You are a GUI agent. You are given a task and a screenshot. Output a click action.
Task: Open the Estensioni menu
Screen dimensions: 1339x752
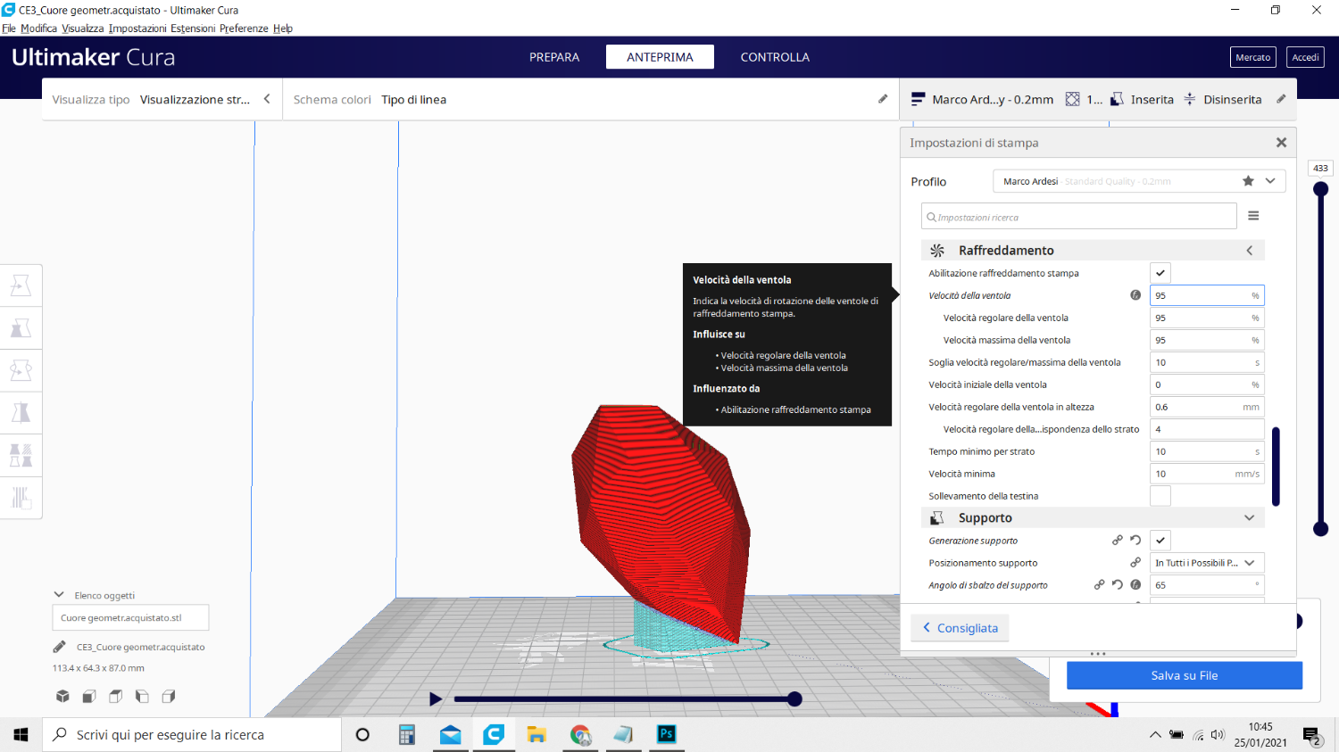(x=193, y=29)
